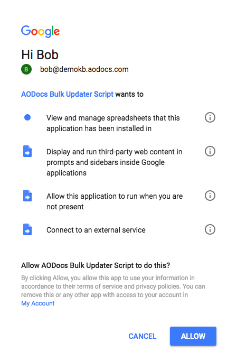Screen dimensions: 237x361
Task: Click script icon beside Connect to external service
Action: (x=27, y=229)
